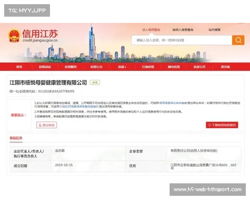Viewport: 250px width, 200px height.
Task: Focus the 请输入法人名称 search field
Action: 182,40
